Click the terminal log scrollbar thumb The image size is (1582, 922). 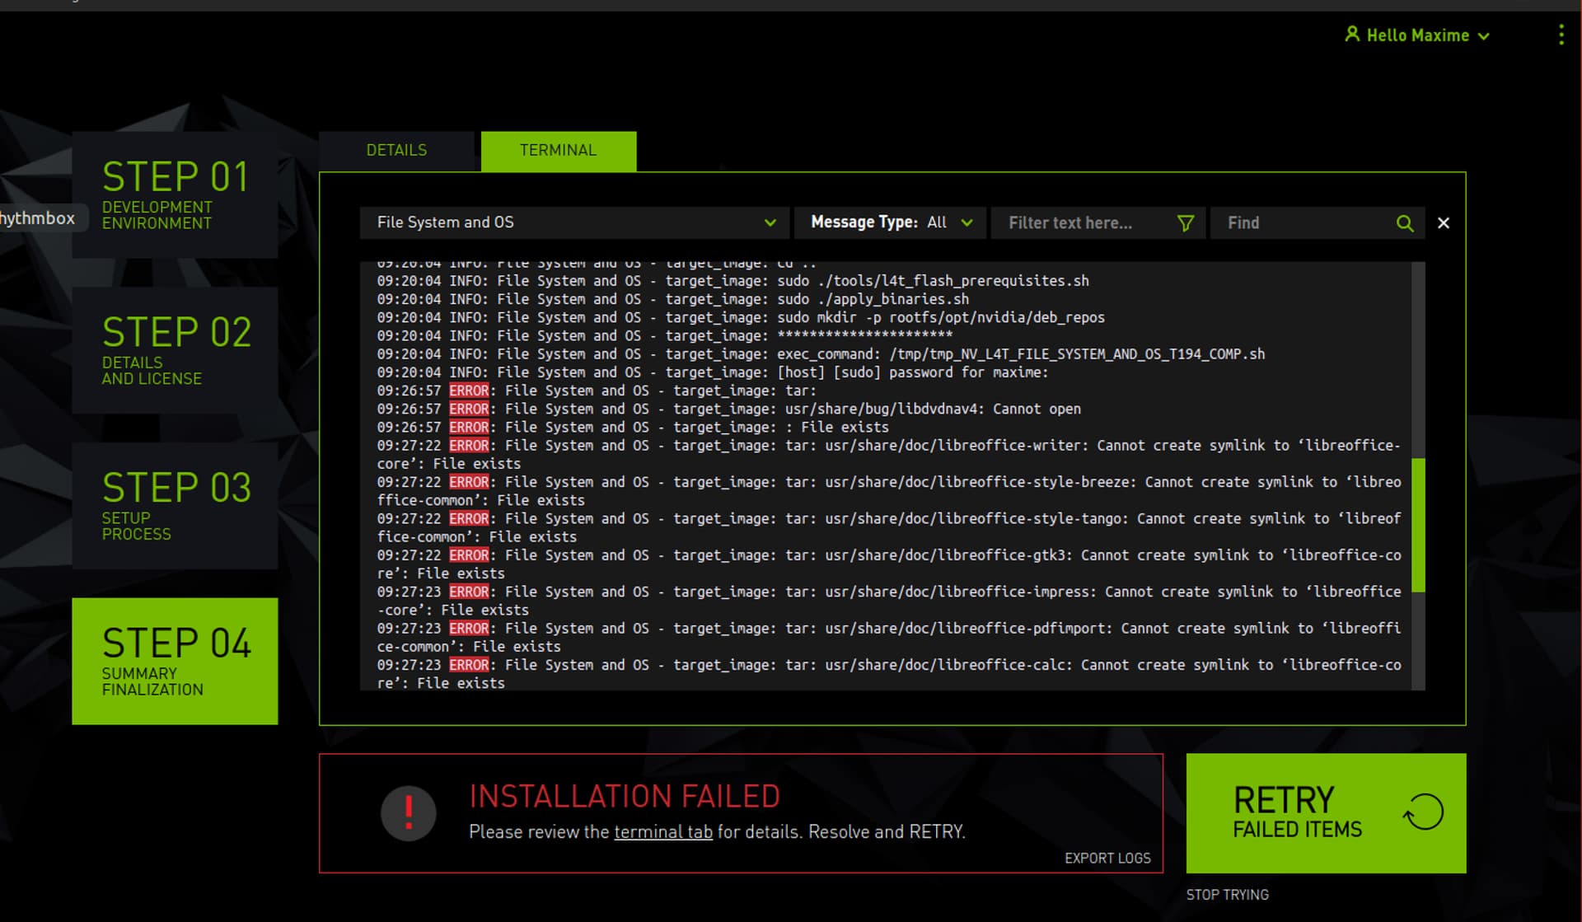coord(1418,524)
